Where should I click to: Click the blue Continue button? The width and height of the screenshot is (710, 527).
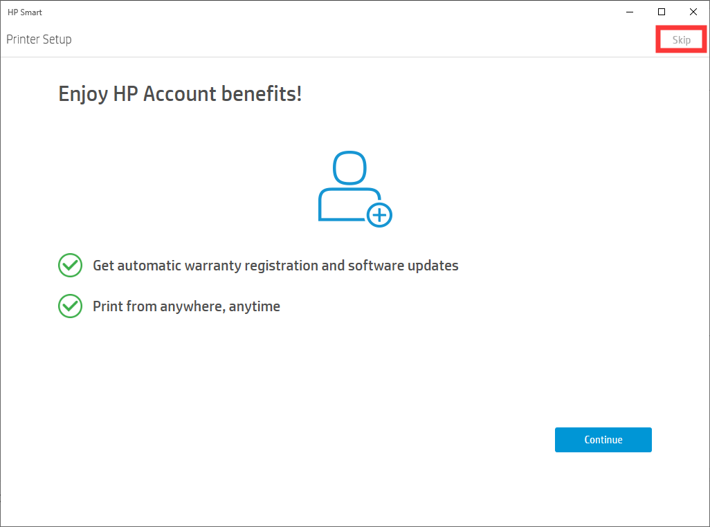pos(603,440)
